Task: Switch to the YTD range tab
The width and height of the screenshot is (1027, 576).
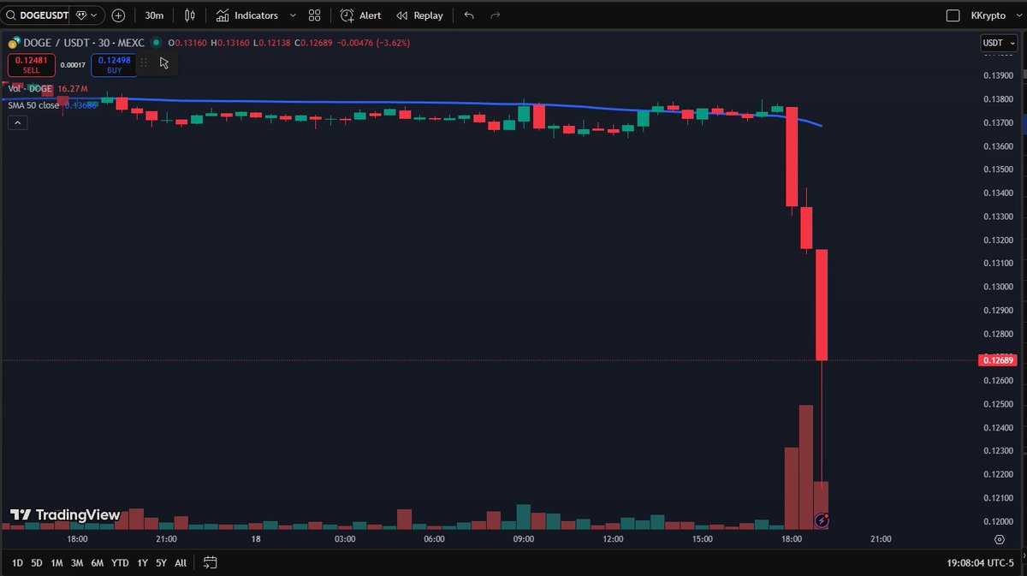Action: point(120,562)
